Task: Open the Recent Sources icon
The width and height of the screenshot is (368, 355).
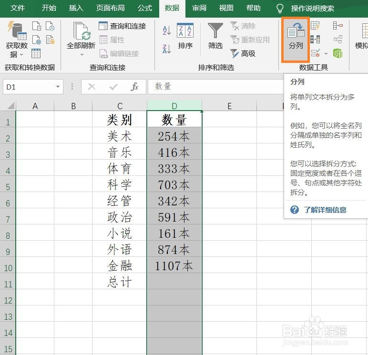Action: pos(50,26)
